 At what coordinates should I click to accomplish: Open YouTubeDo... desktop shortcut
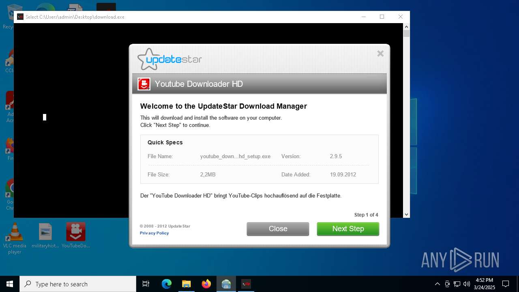[76, 236]
